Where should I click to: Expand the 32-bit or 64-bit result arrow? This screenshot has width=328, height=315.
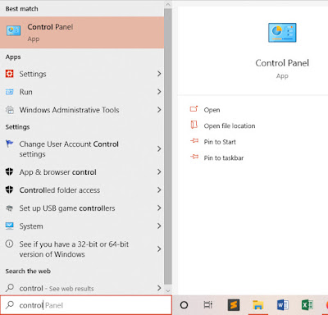tap(159, 249)
